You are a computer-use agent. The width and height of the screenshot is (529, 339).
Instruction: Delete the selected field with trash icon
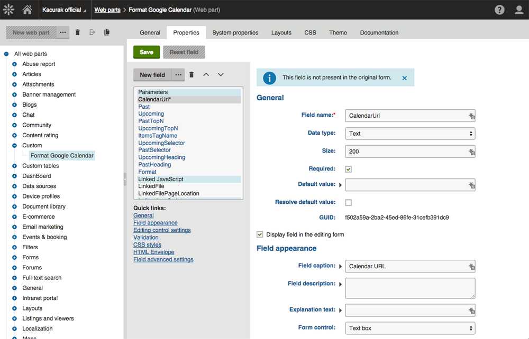191,75
